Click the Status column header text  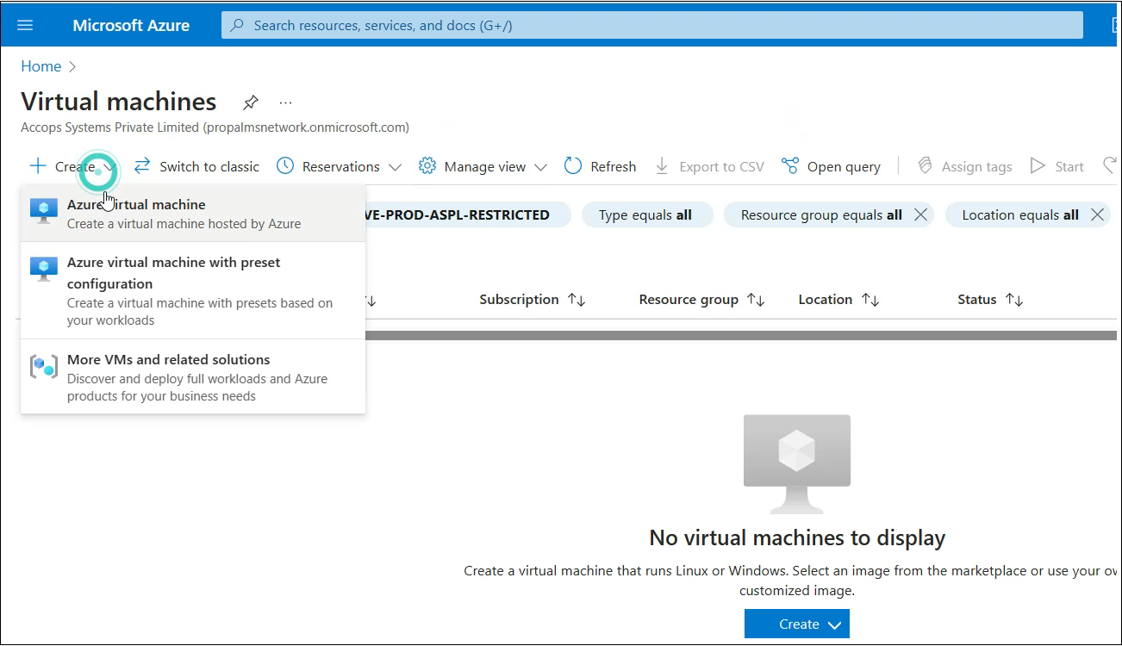coord(976,300)
